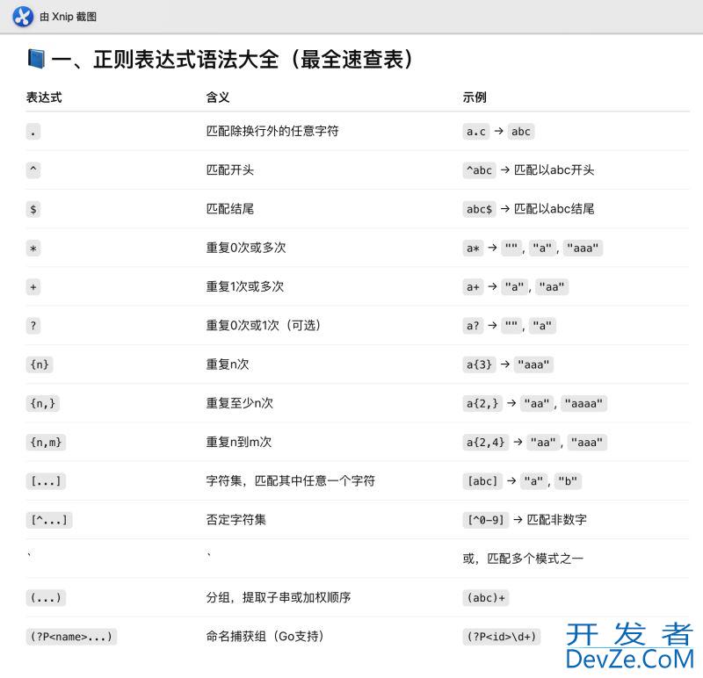Click the '"aaaa"' result code
The height and width of the screenshot is (678, 703).
pos(584,403)
